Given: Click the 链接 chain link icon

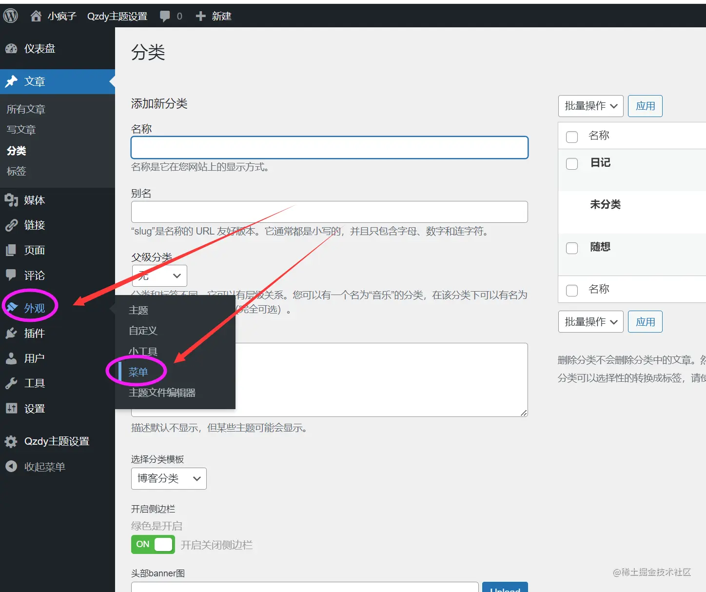Looking at the screenshot, I should click(11, 225).
